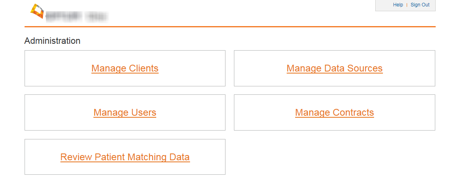Select the Manage Contracts link

click(x=334, y=112)
